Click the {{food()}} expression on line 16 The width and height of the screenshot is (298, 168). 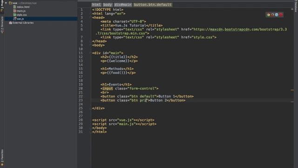click(117, 73)
